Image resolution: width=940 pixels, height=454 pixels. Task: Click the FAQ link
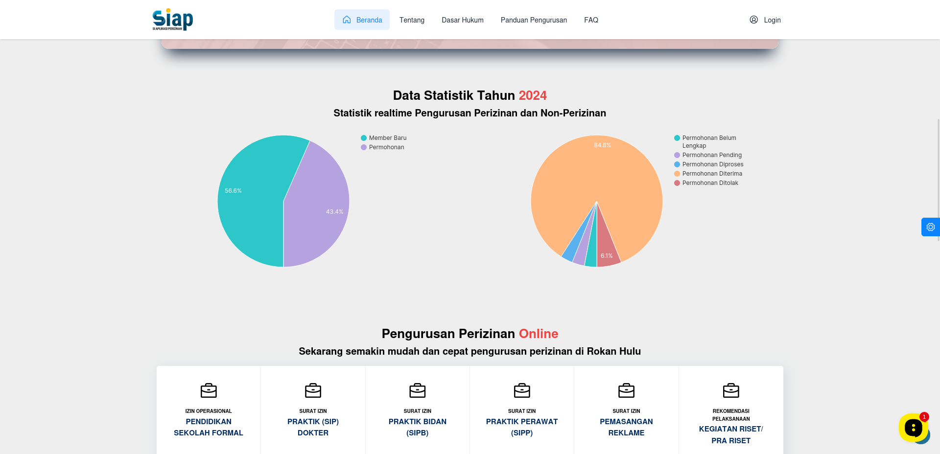pyautogui.click(x=591, y=20)
